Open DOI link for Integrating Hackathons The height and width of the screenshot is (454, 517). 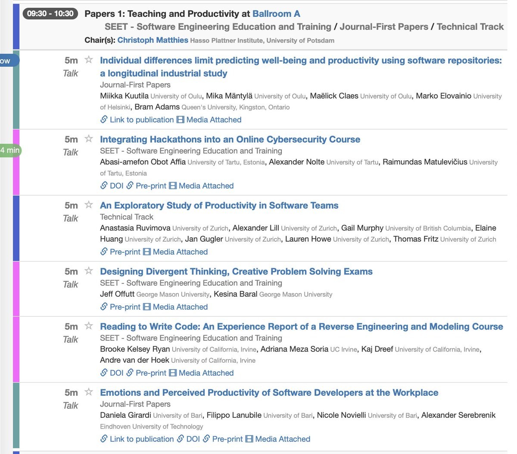112,186
